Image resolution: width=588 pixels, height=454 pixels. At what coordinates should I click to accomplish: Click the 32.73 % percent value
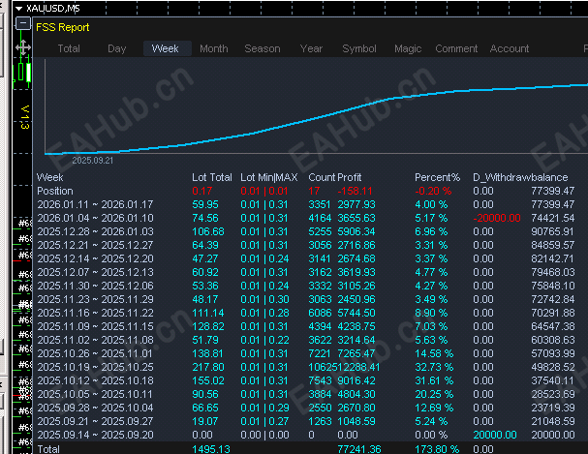coord(434,367)
